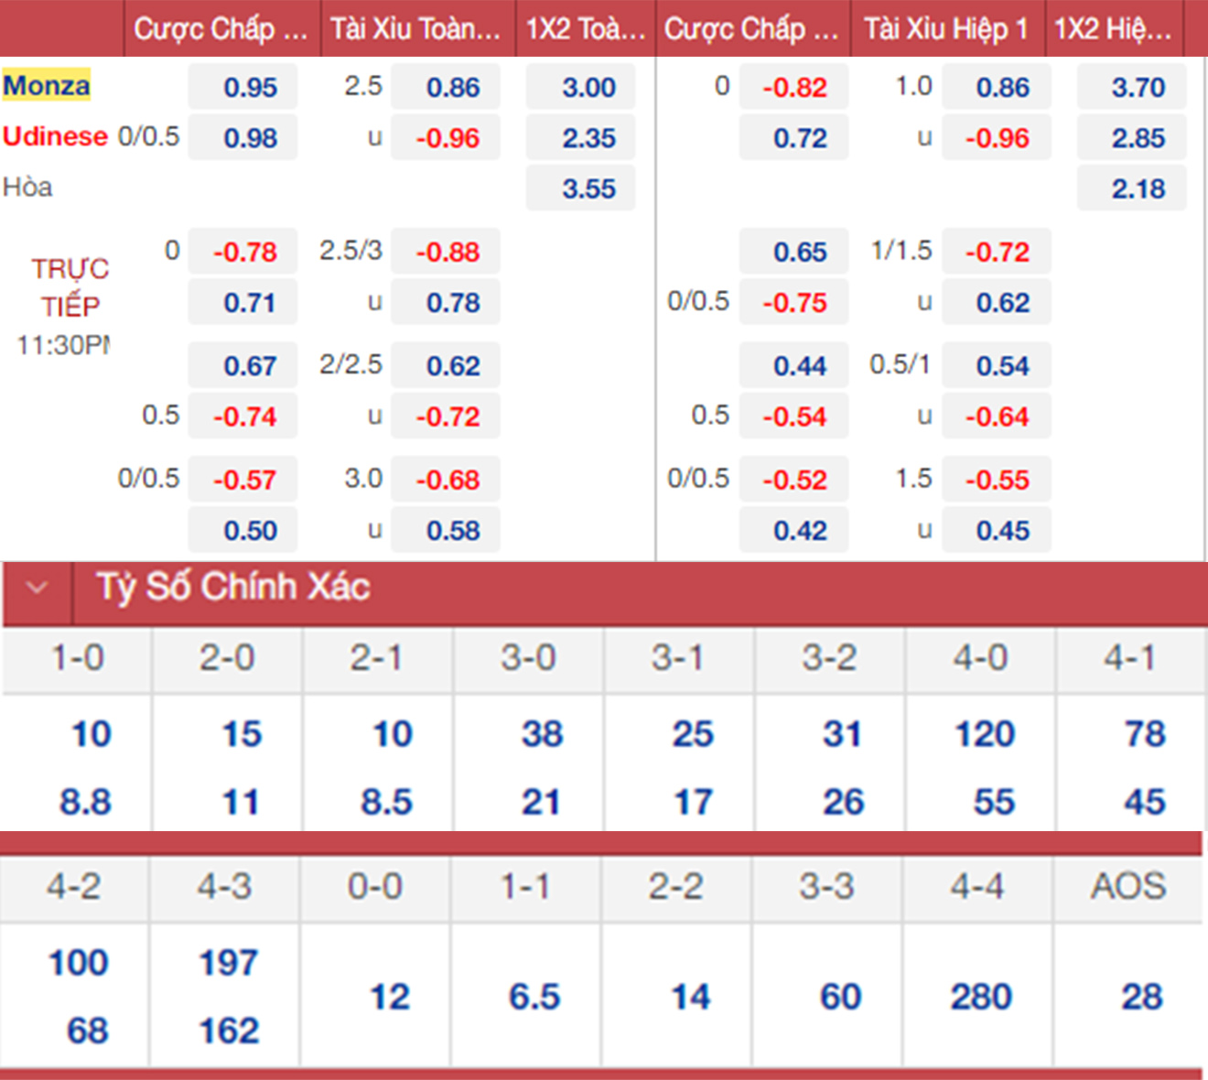Image resolution: width=1208 pixels, height=1080 pixels.
Task: Click 120 odds under the 4-0 score
Action: 985,734
